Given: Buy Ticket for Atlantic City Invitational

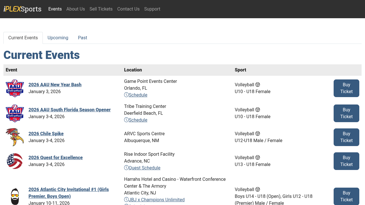Looking at the screenshot, I should [346, 196].
